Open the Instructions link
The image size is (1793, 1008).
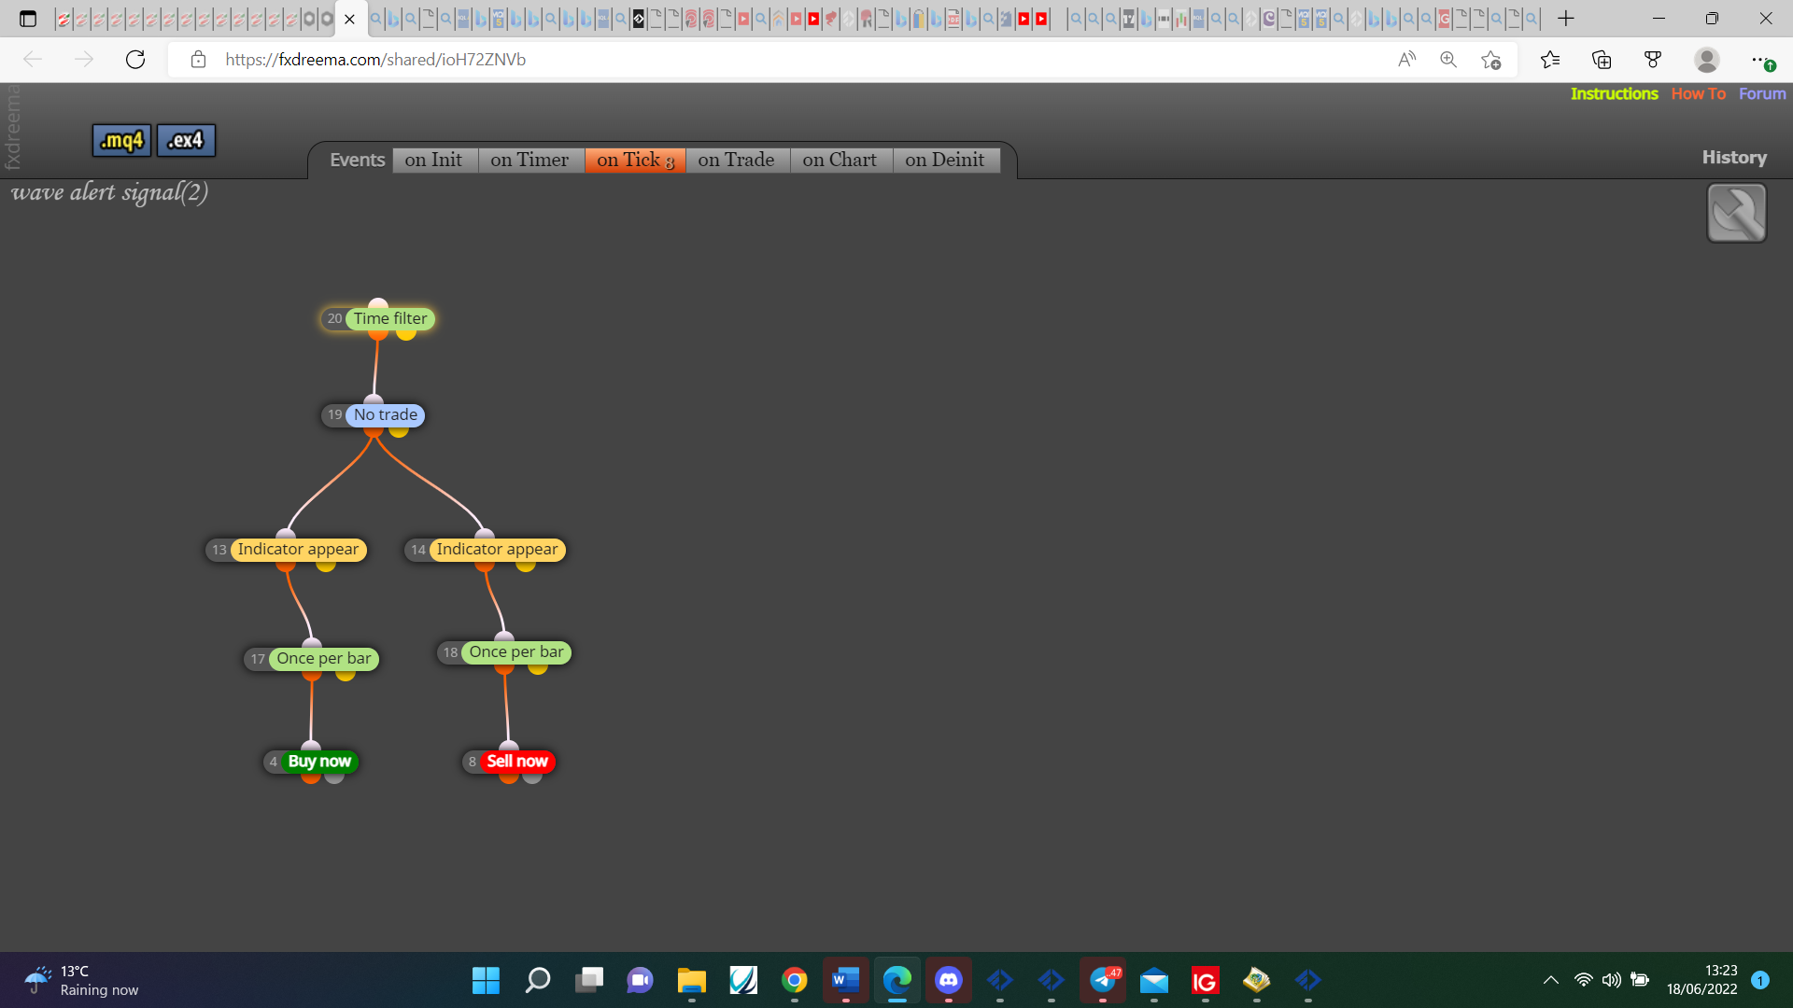(x=1614, y=93)
